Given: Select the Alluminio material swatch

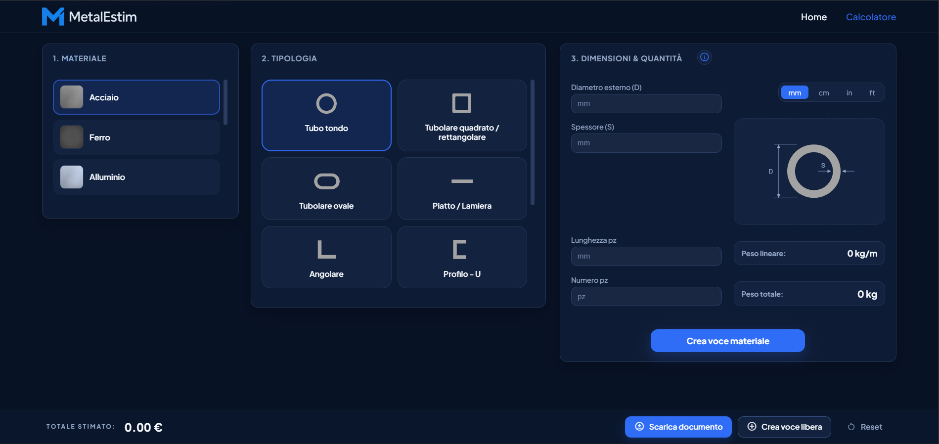Looking at the screenshot, I should [x=72, y=177].
